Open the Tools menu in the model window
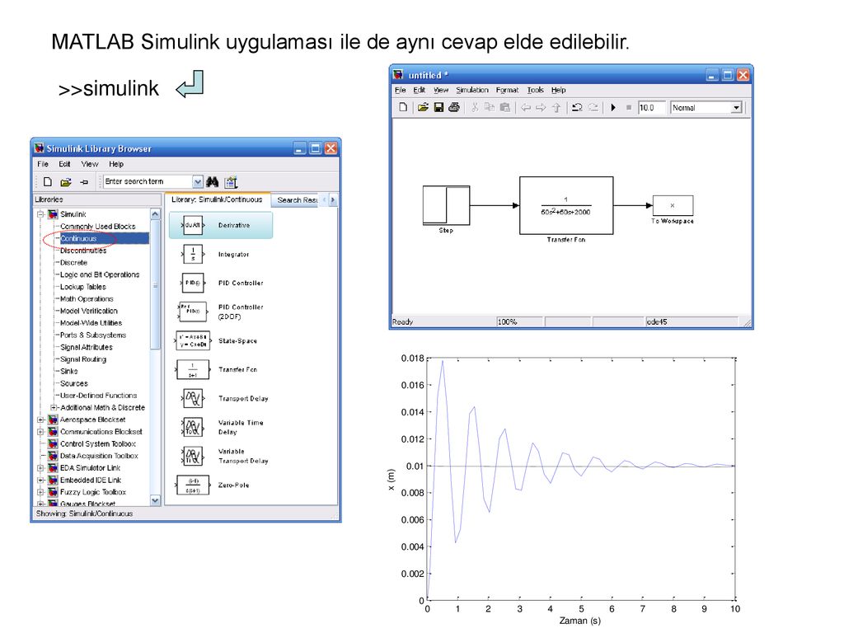Viewport: 844px width, 633px height. click(535, 90)
